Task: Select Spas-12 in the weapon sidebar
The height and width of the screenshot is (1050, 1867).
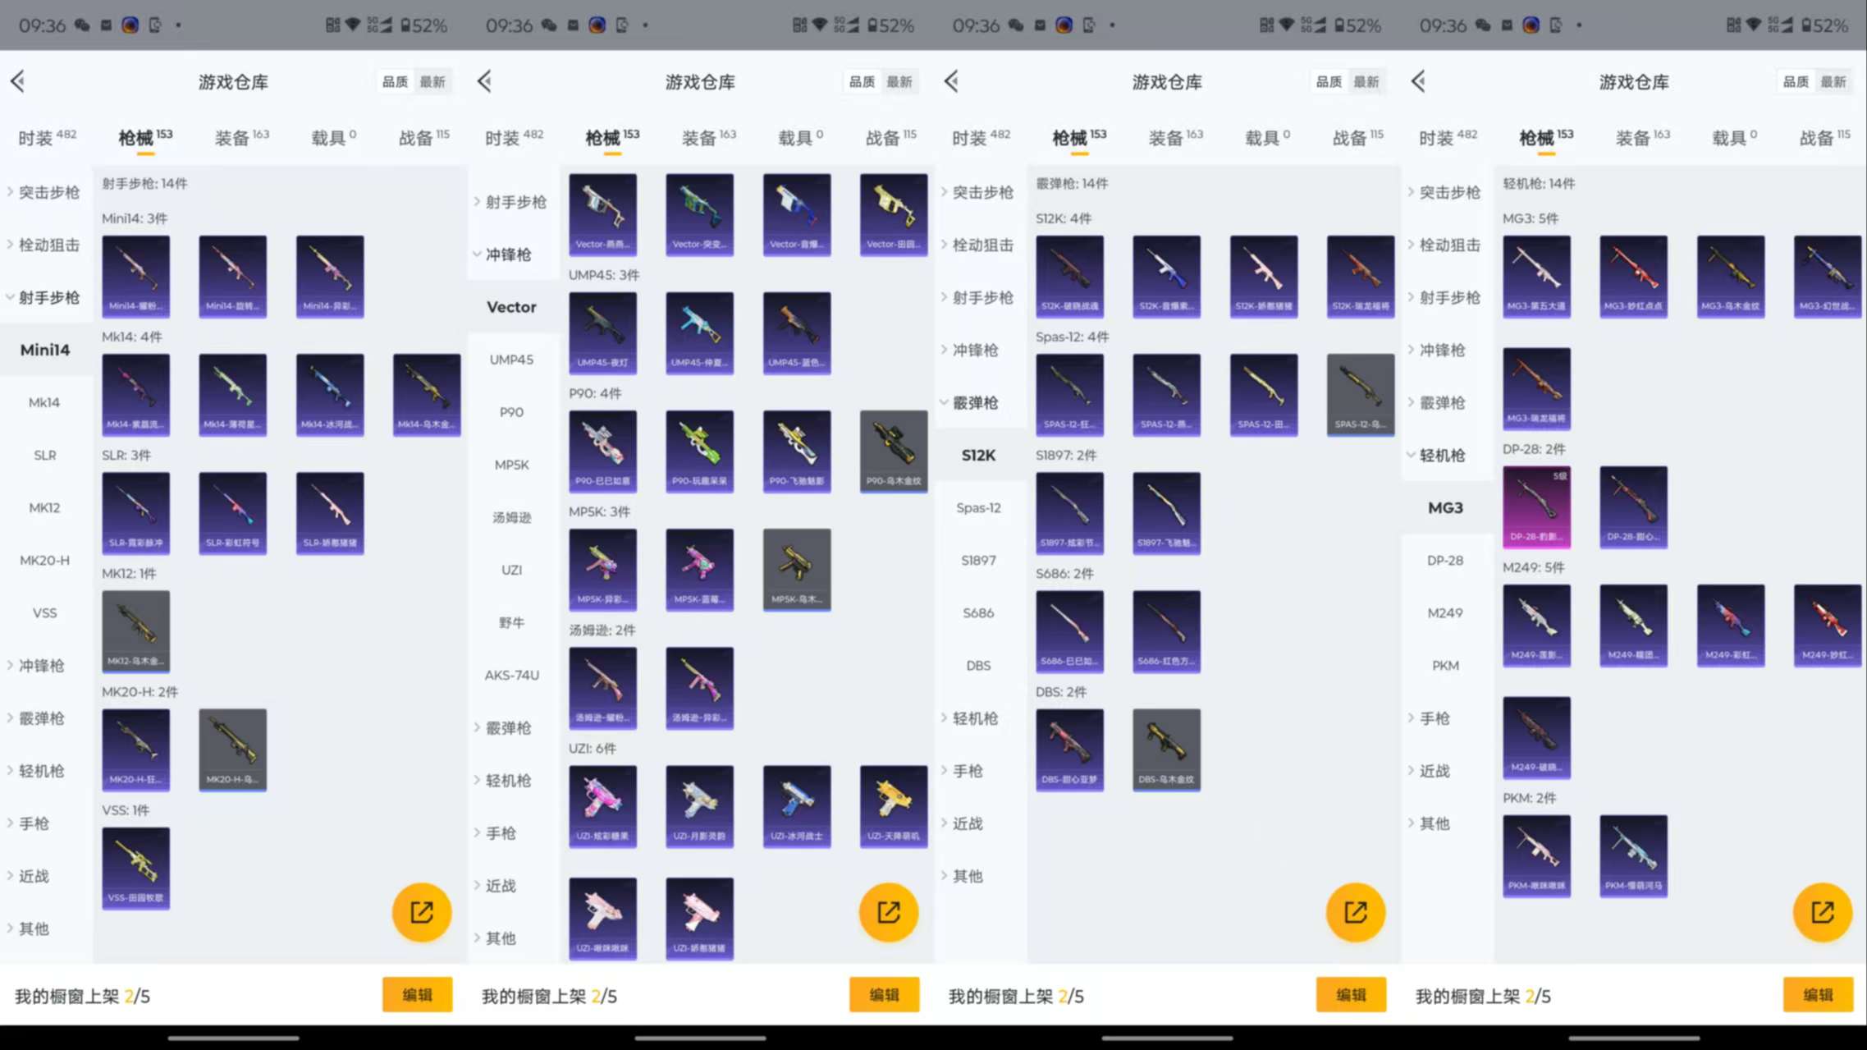Action: (978, 507)
